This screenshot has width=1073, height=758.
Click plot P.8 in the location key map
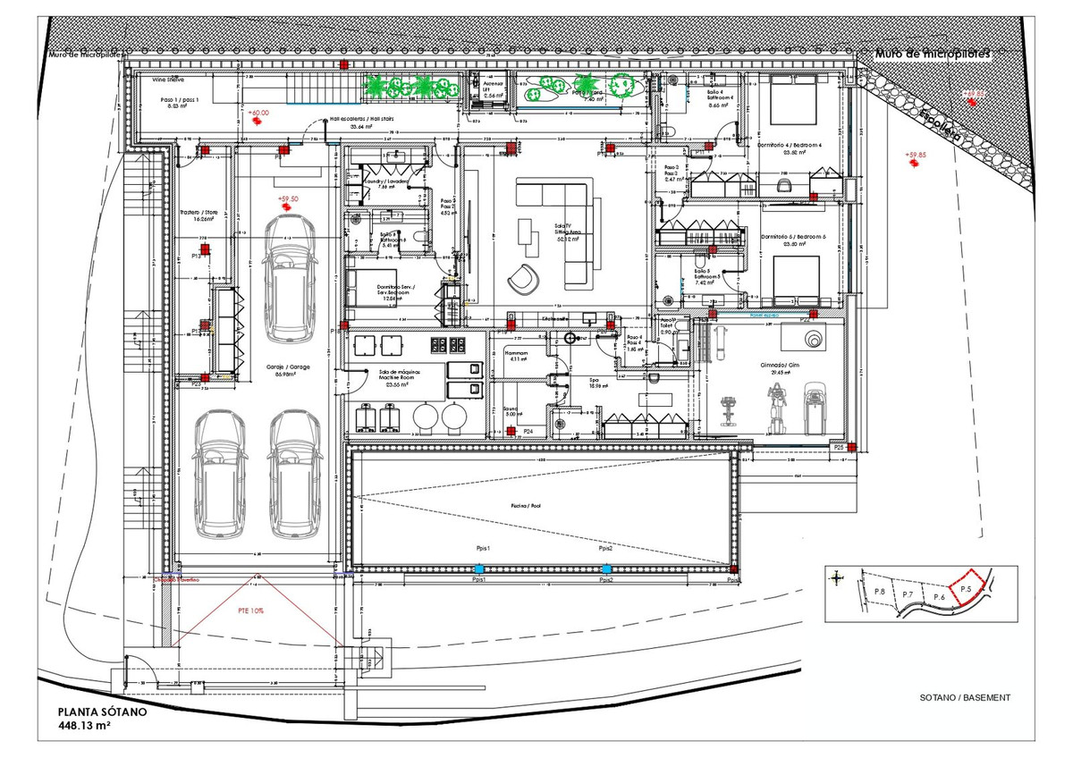point(879,592)
